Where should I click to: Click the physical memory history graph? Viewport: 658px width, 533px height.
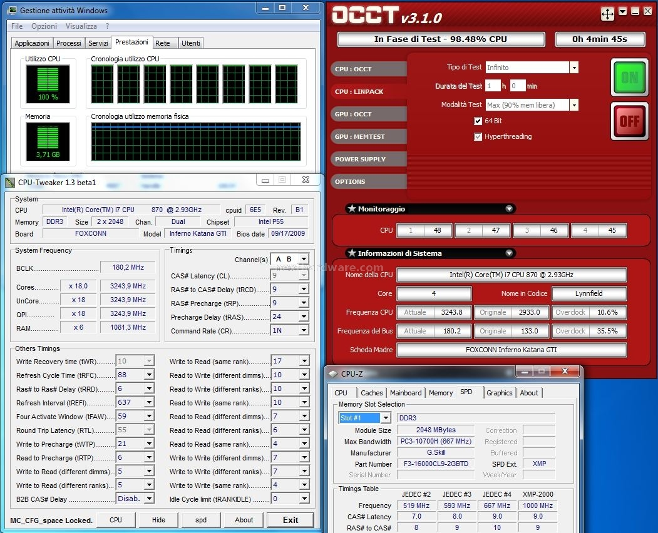[196, 142]
